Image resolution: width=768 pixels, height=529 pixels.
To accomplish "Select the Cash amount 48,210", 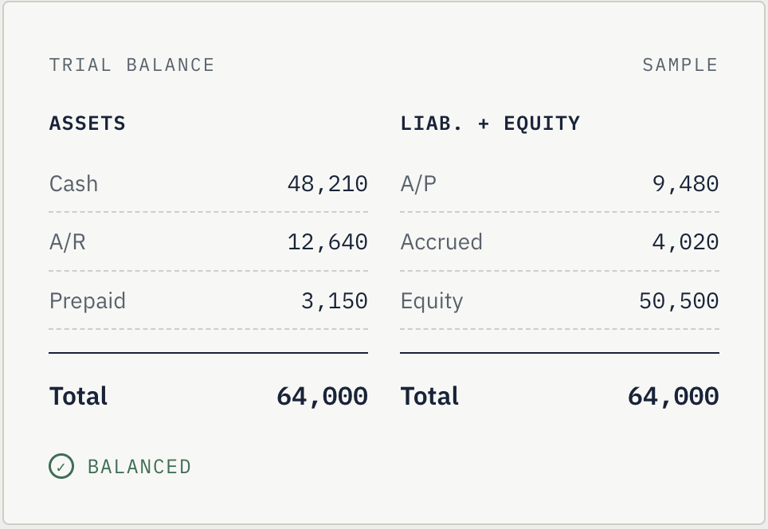I will tap(327, 185).
